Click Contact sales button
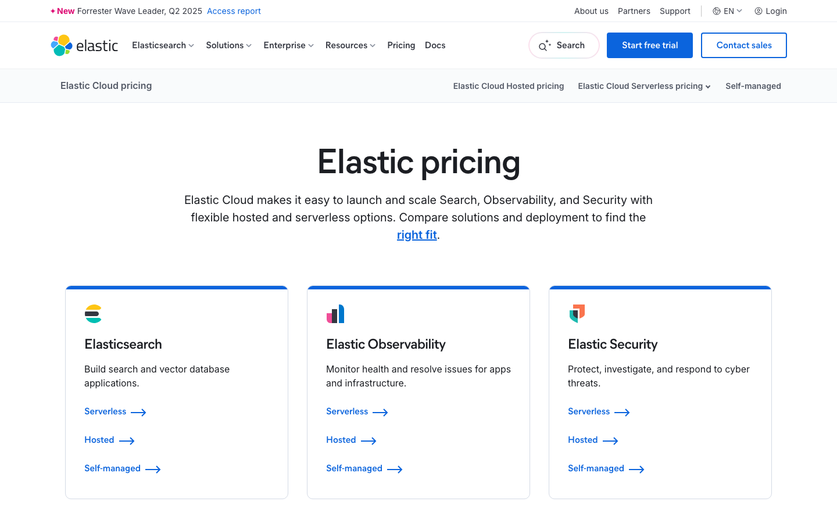 pos(744,45)
